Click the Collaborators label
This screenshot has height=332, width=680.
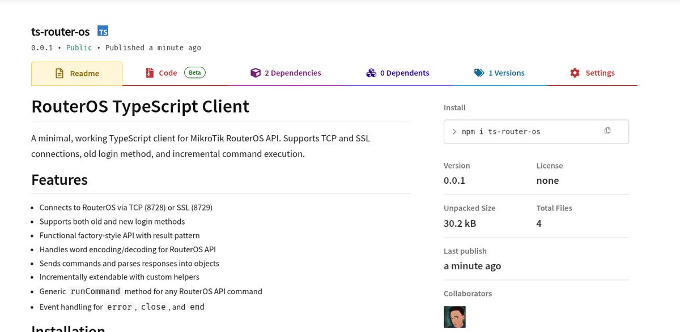[467, 294]
